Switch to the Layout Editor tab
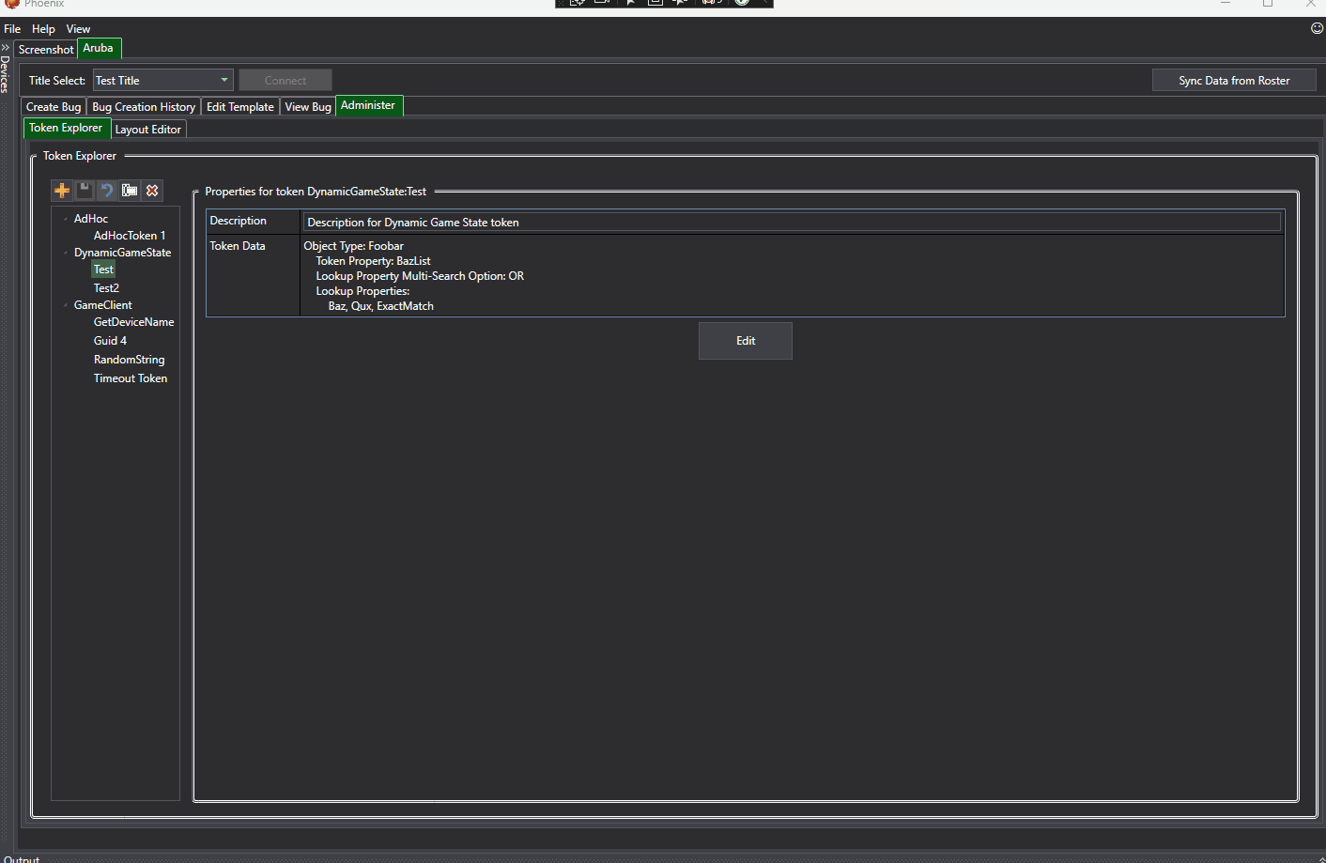The image size is (1326, 863). click(x=148, y=130)
